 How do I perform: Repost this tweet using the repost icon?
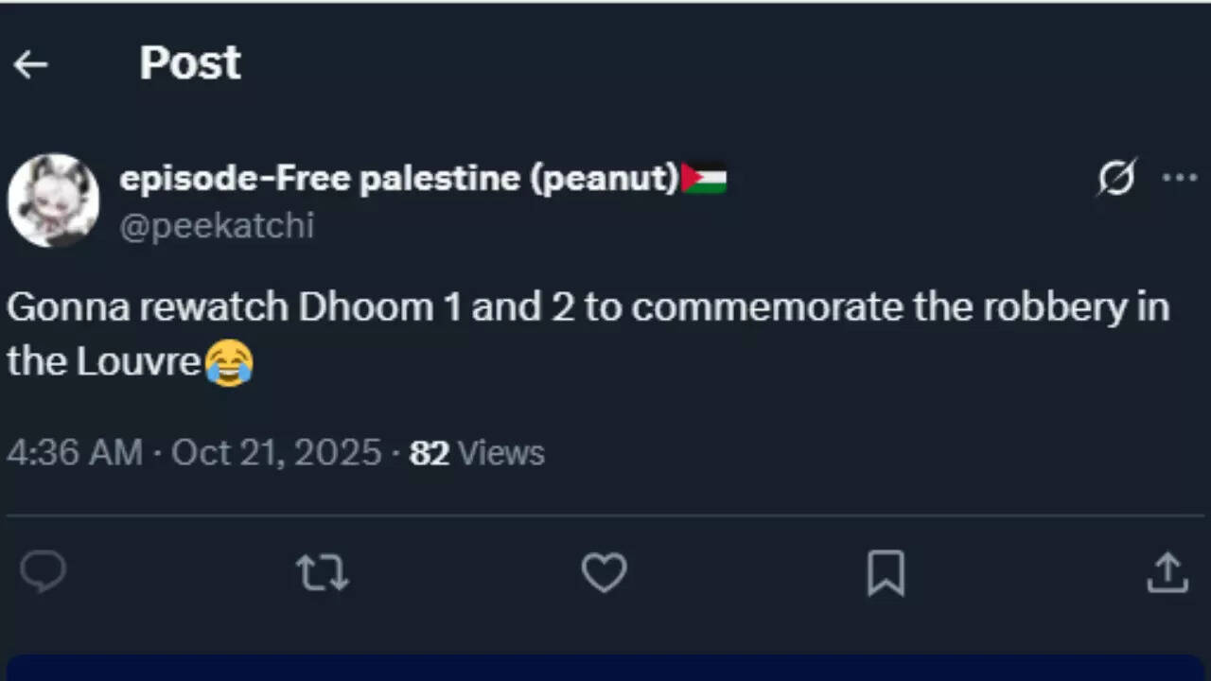click(x=323, y=573)
